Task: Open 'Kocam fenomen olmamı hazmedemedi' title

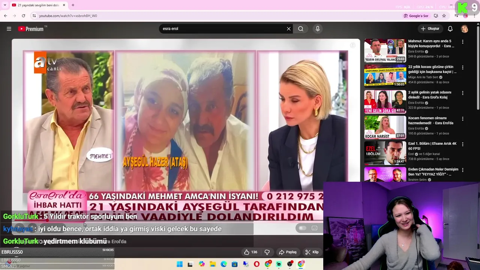Action: click(x=431, y=120)
